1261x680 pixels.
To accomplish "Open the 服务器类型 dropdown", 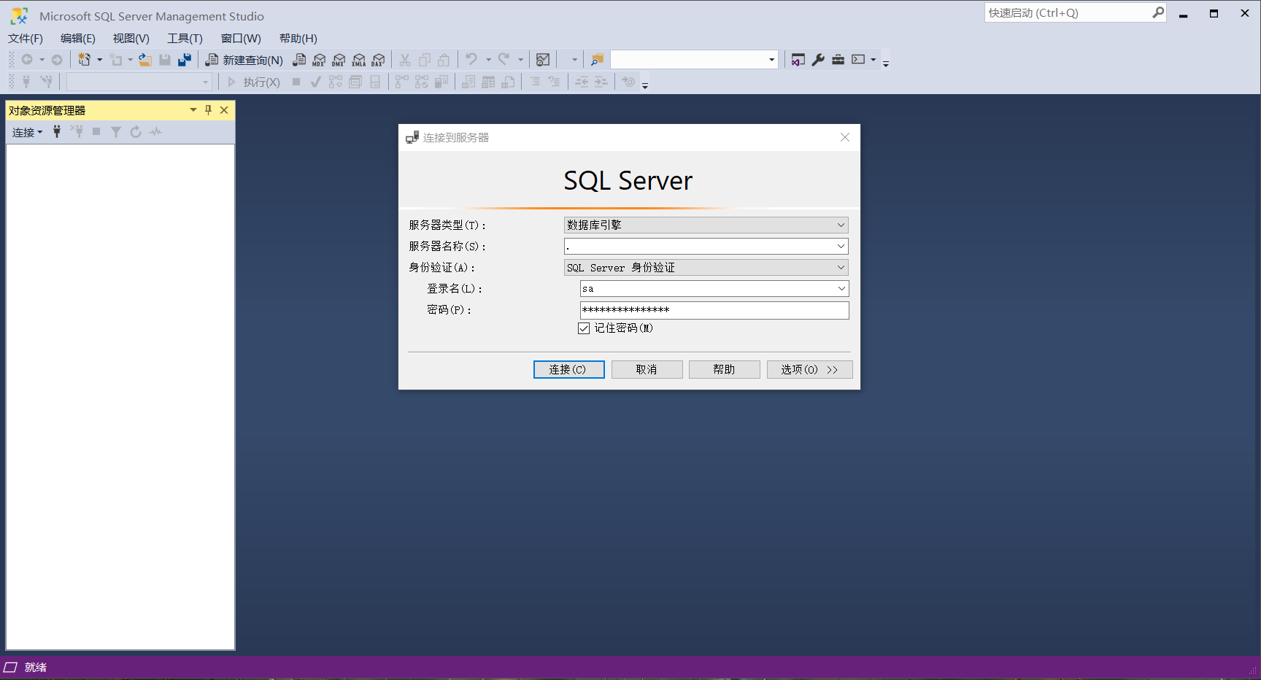I will (x=839, y=225).
